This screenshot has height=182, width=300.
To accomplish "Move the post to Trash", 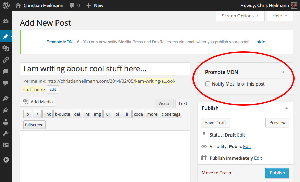I will pyautogui.click(x=216, y=173).
